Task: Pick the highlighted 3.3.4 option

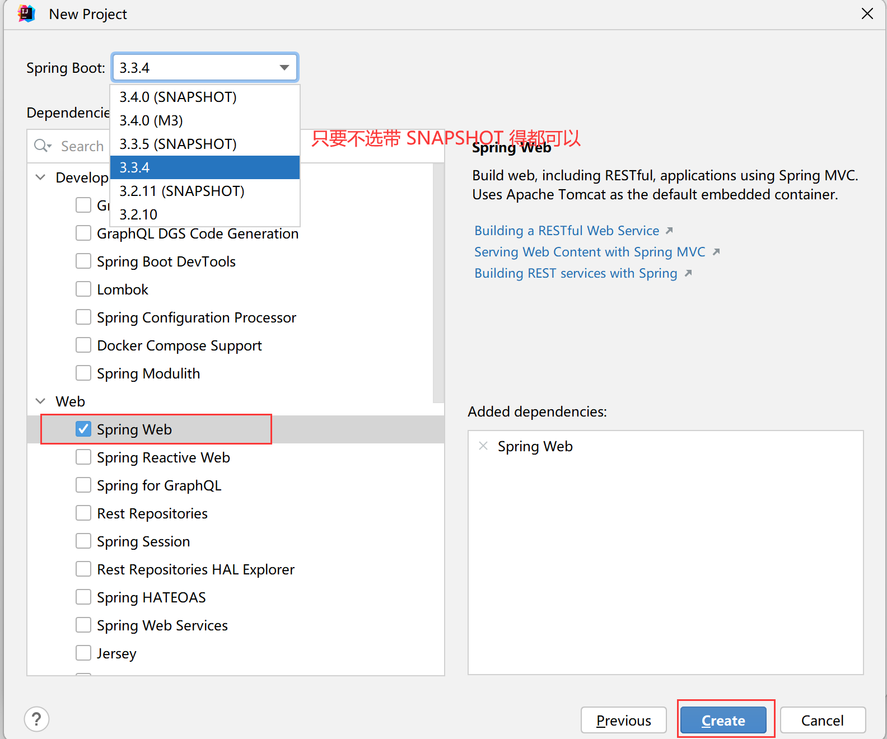Action: click(205, 167)
